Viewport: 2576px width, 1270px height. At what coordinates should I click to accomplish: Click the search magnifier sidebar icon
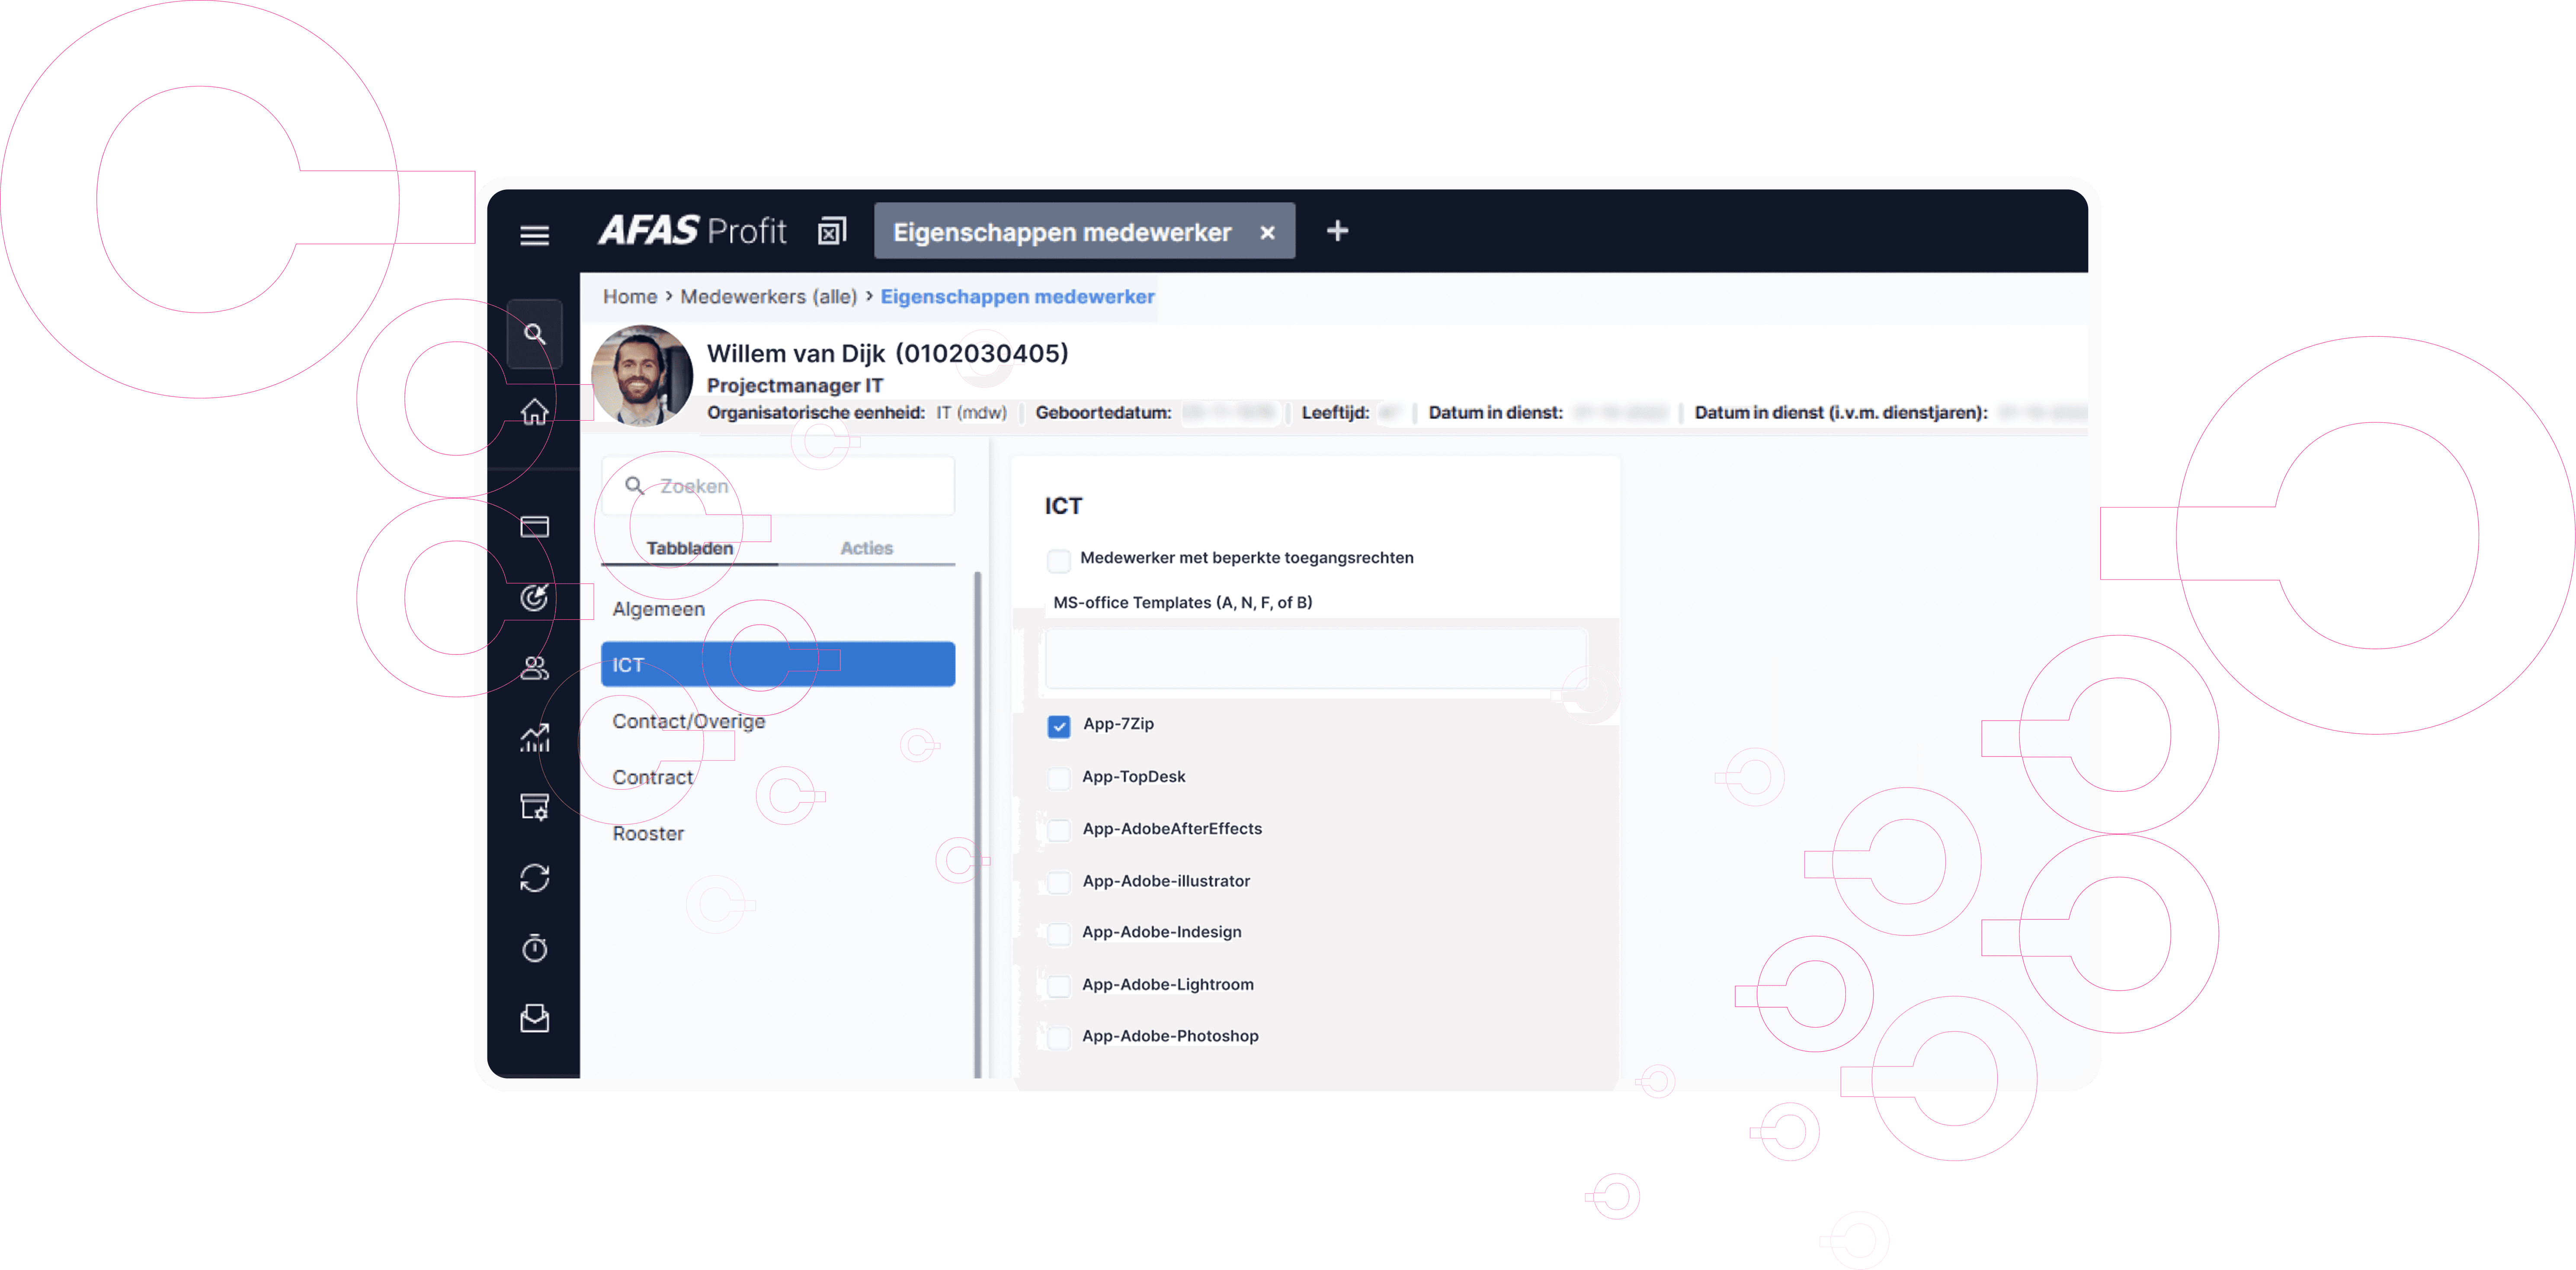pyautogui.click(x=534, y=334)
